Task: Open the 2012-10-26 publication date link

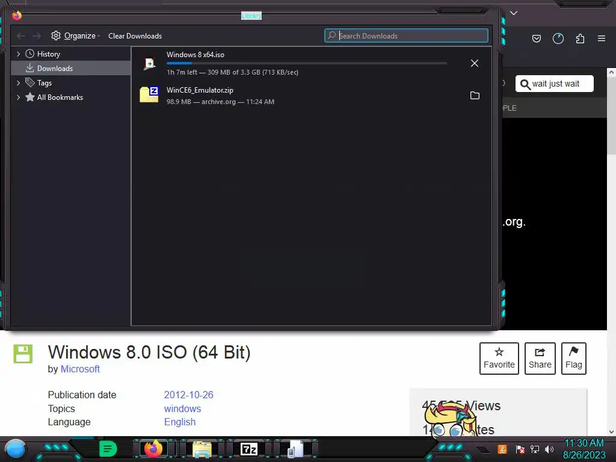Action: point(188,395)
